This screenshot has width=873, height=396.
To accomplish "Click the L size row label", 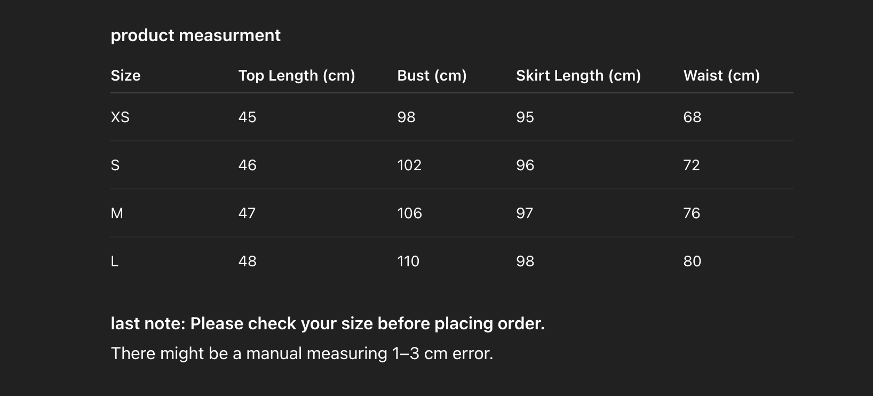I will [115, 262].
